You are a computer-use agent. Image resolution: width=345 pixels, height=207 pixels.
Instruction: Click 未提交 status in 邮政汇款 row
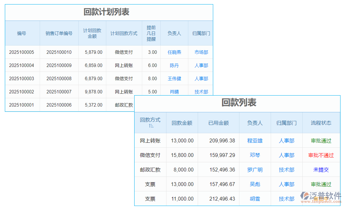pos(321,169)
